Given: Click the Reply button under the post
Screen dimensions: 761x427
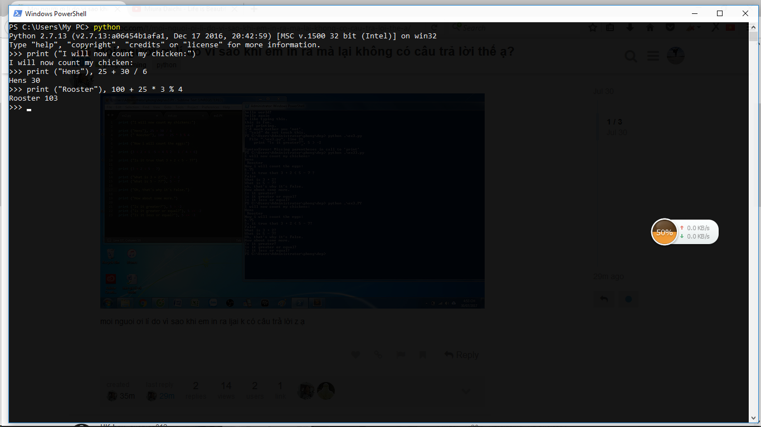Looking at the screenshot, I should pos(462,355).
